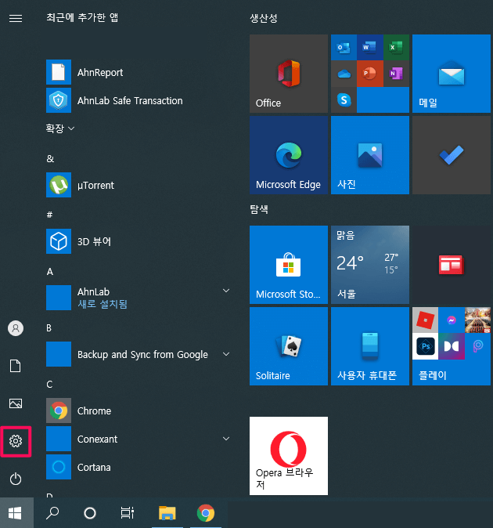Open Photoshop Express in the 플레이 tile
Image resolution: width=493 pixels, height=528 pixels.
click(x=425, y=346)
